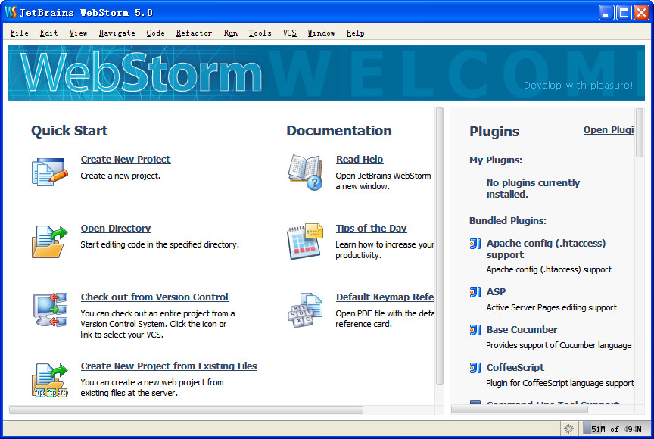Follow the Open Plugins link
The width and height of the screenshot is (654, 439).
pos(609,129)
